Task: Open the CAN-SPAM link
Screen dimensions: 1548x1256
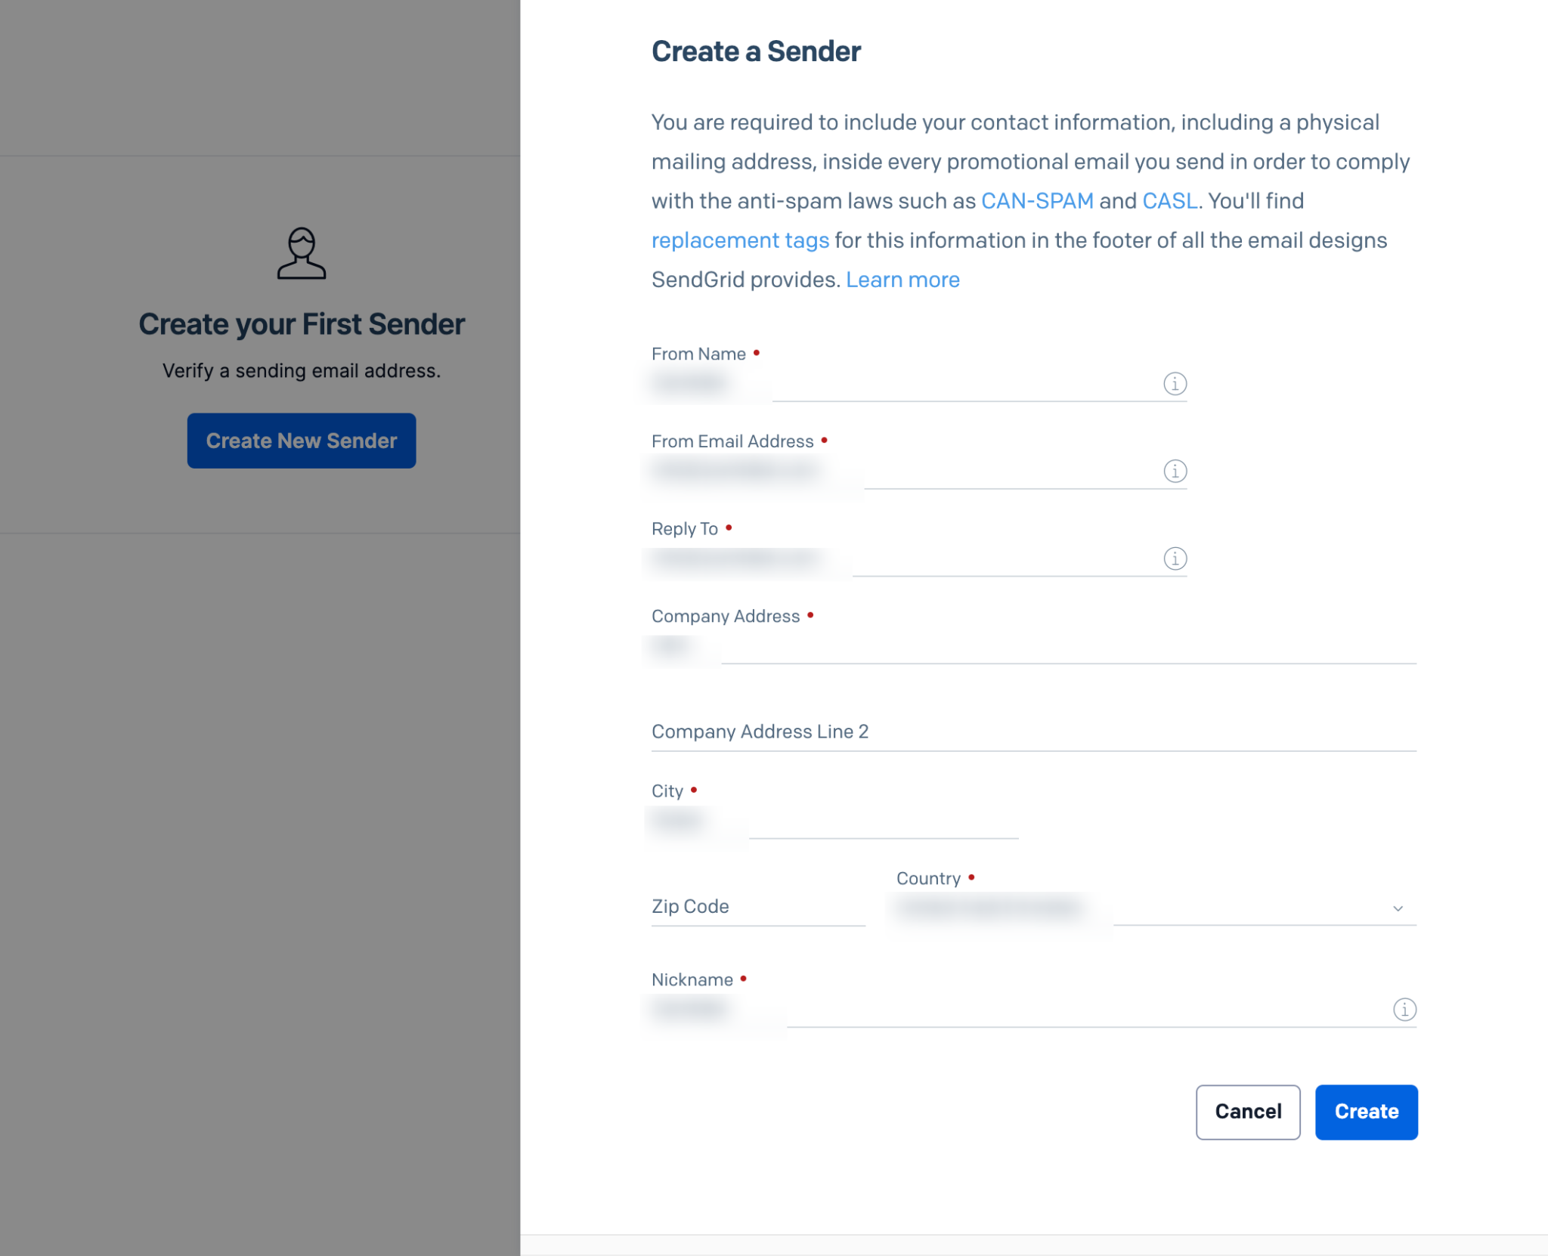Action: [x=1037, y=200]
